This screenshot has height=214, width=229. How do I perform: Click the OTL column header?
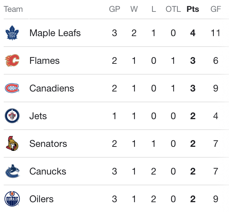point(173,9)
